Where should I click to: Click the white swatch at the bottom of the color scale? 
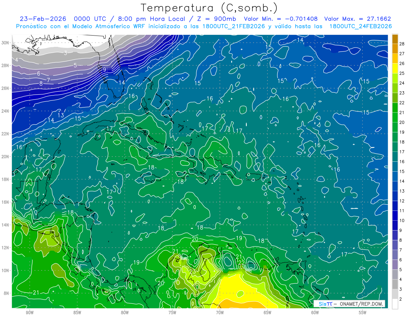coord(395,304)
